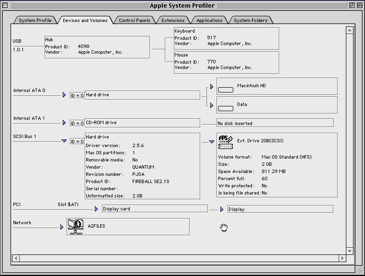Click the USB Keyboard device box
Screen dimensions: 365x276
point(227,38)
